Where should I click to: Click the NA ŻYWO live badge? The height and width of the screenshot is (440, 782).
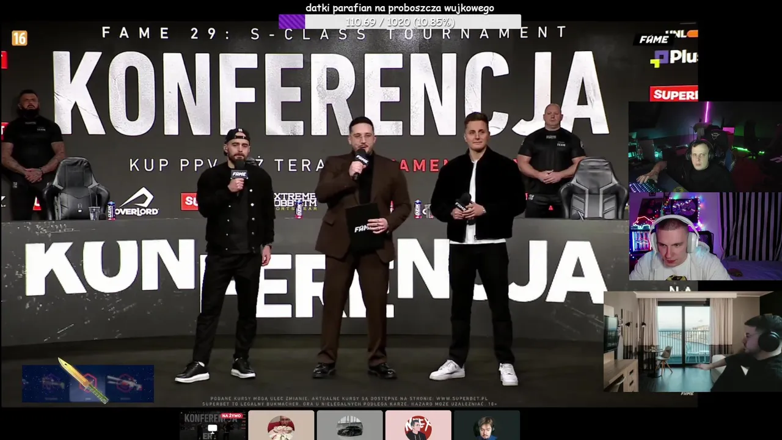point(232,416)
